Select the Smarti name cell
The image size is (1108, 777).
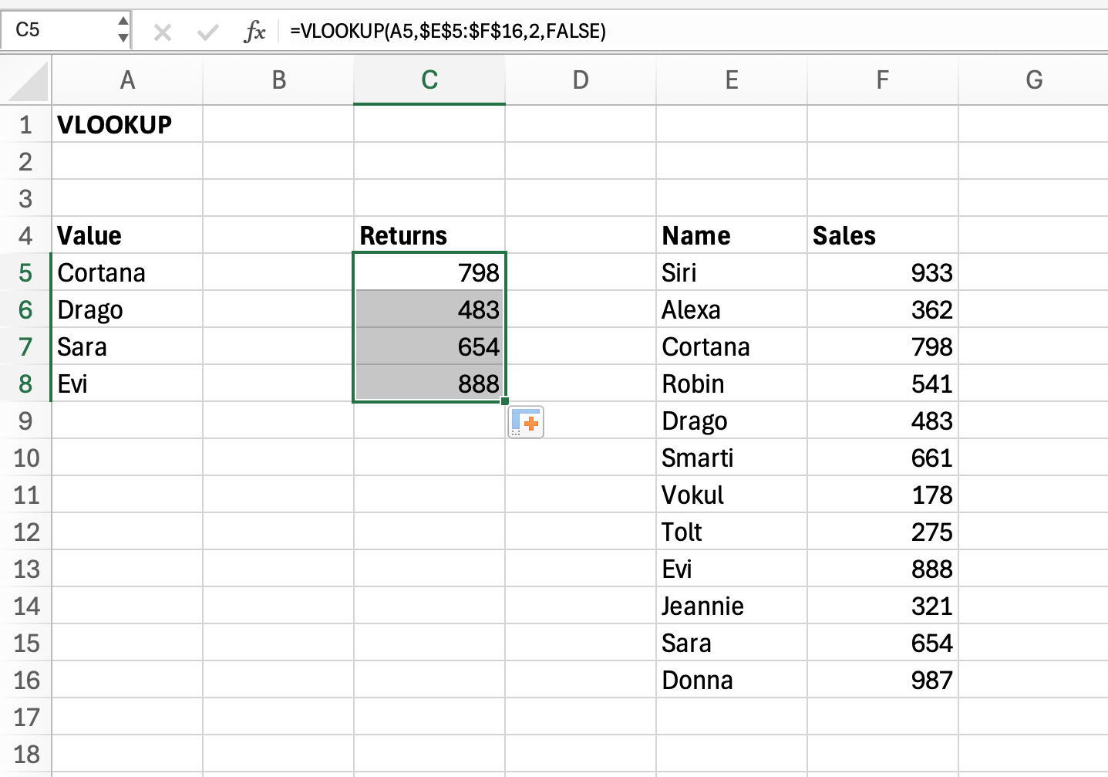[x=732, y=458]
